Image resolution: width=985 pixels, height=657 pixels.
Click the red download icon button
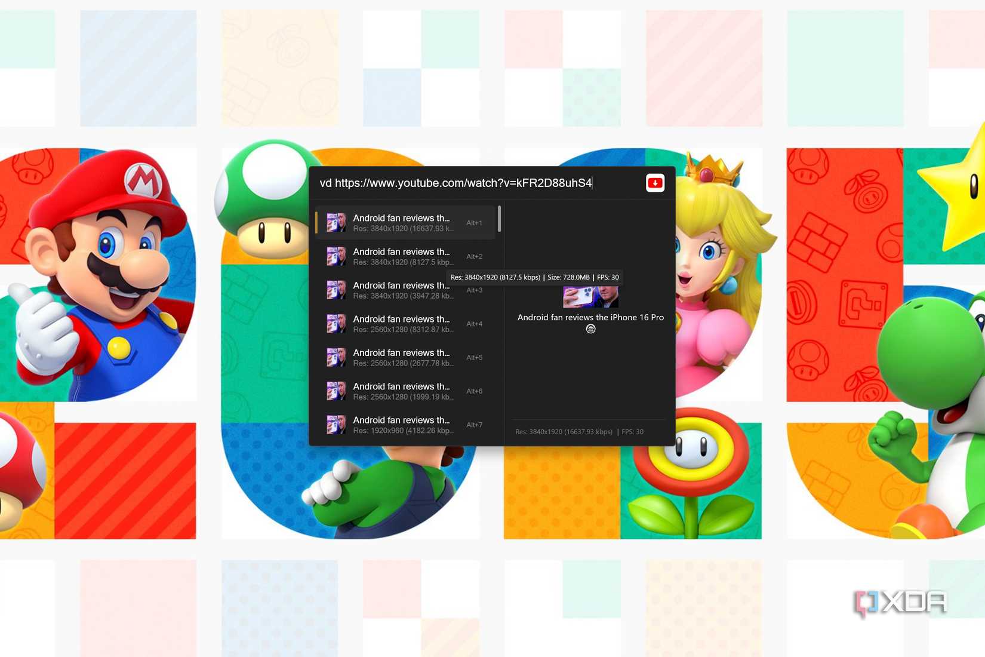(655, 183)
